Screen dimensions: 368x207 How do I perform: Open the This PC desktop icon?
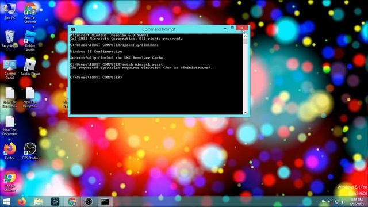10,11
